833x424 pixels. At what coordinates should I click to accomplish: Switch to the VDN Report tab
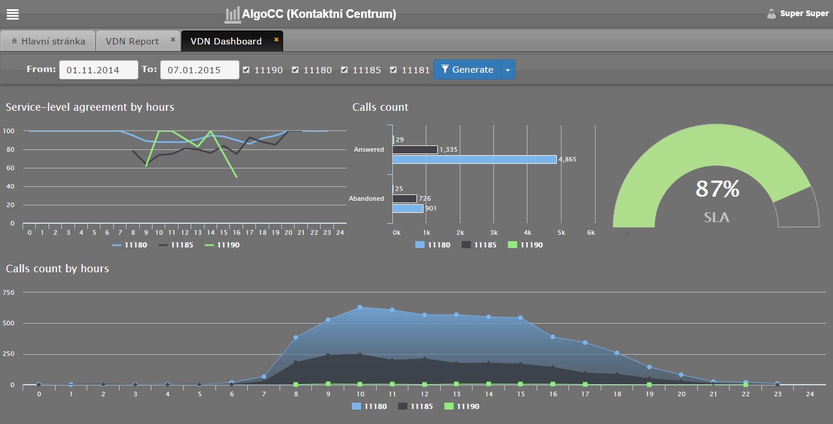click(132, 42)
